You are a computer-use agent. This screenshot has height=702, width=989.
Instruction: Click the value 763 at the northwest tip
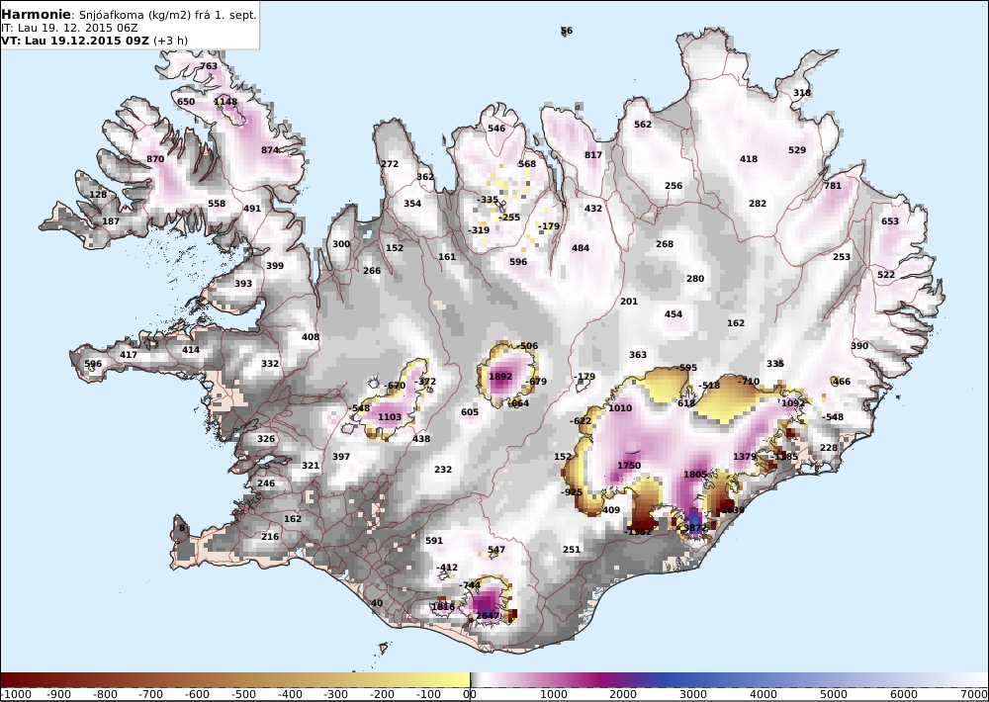208,66
